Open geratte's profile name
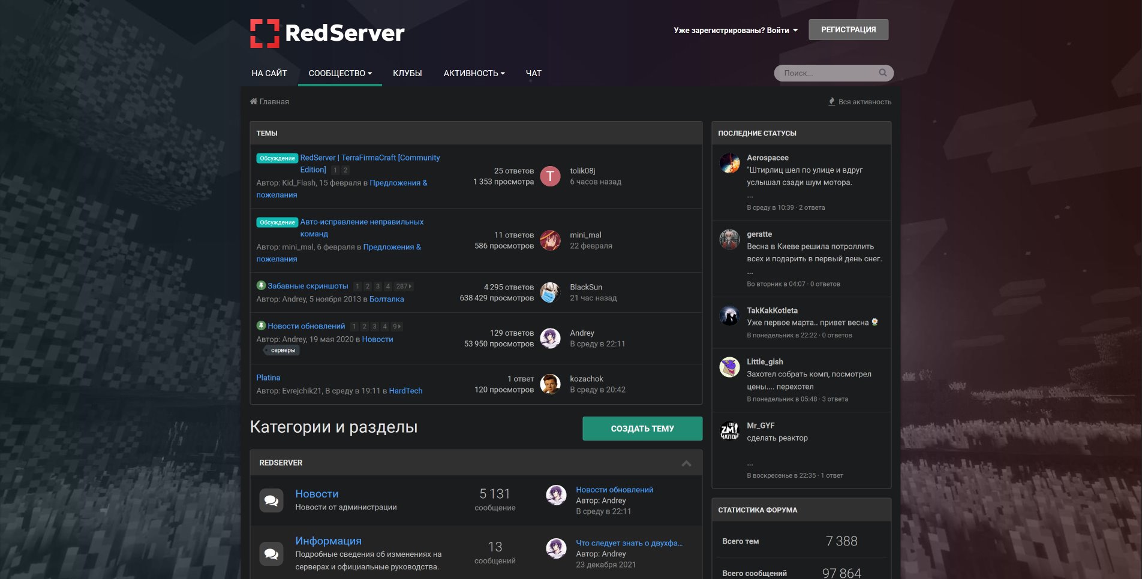 pos(759,234)
